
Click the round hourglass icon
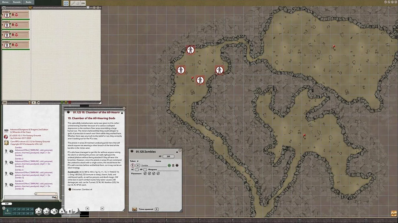30,103
